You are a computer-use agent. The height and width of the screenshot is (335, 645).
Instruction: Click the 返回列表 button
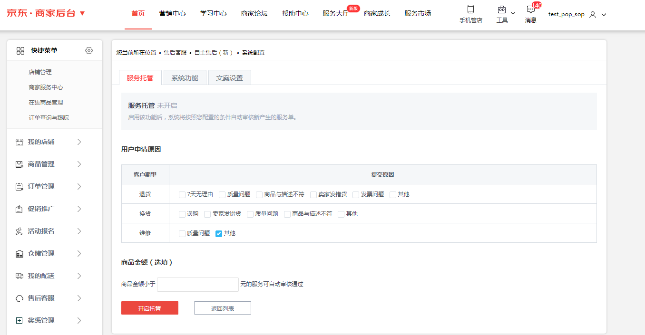pyautogui.click(x=223, y=308)
